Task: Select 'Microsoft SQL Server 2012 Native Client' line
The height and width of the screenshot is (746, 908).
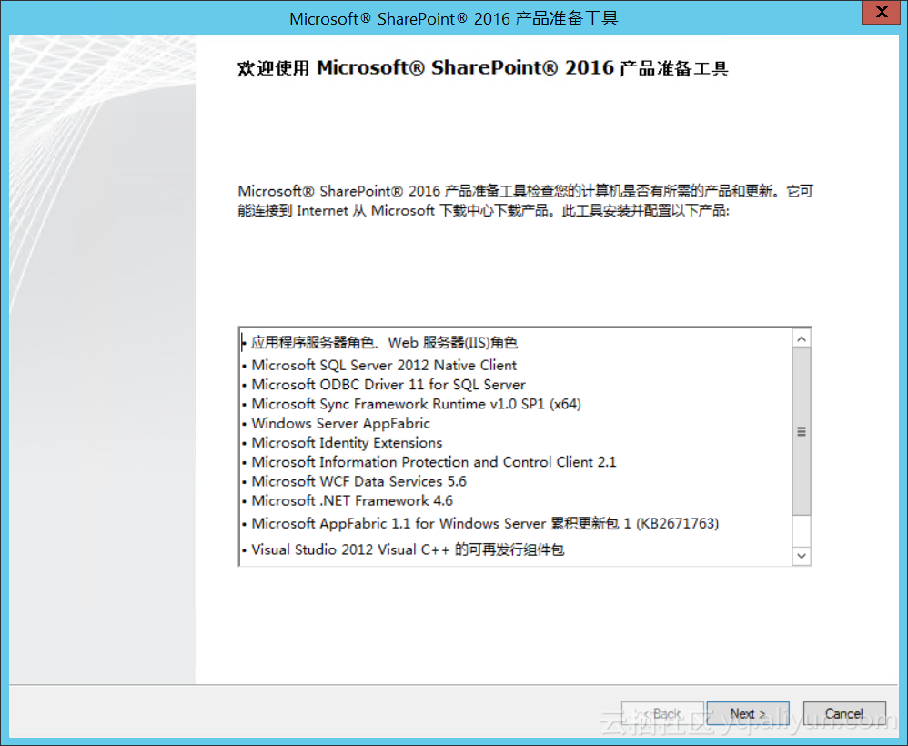Action: click(x=379, y=365)
